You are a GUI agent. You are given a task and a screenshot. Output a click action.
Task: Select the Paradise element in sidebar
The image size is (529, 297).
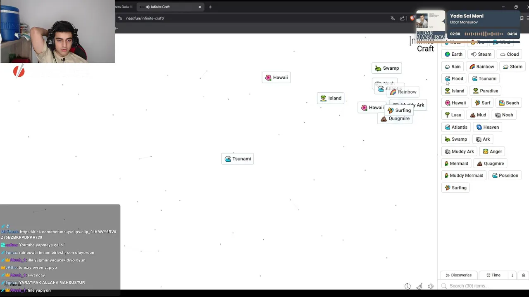pos(485,91)
